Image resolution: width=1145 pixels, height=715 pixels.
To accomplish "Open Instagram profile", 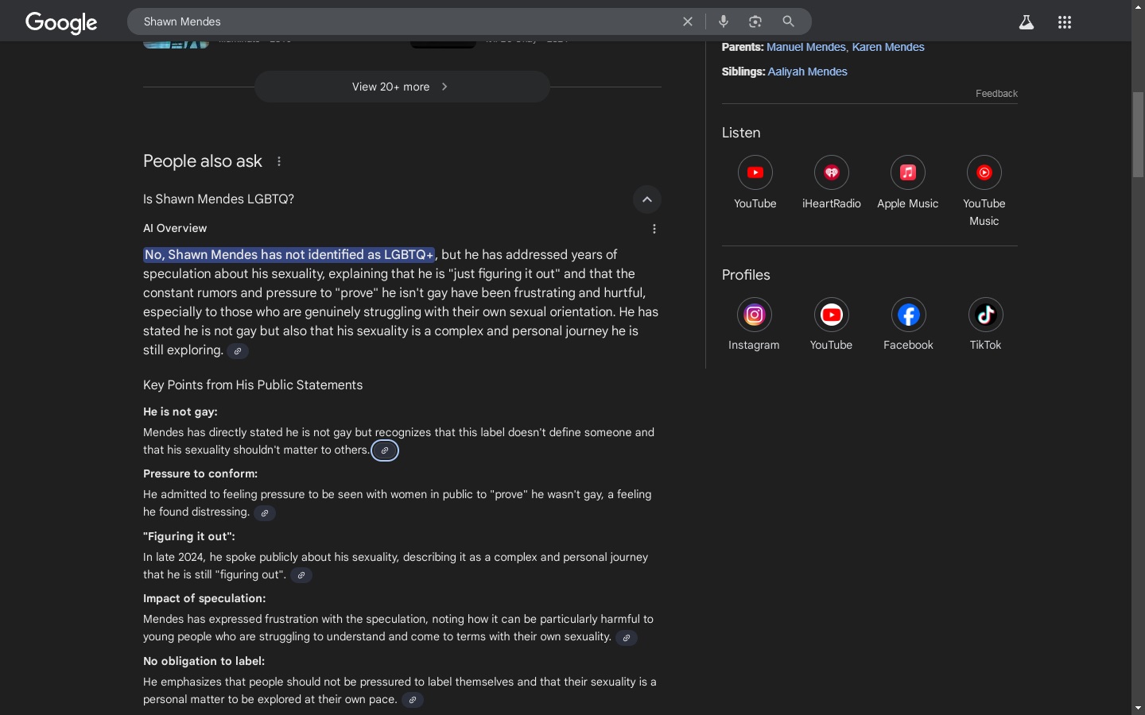I will 755,315.
